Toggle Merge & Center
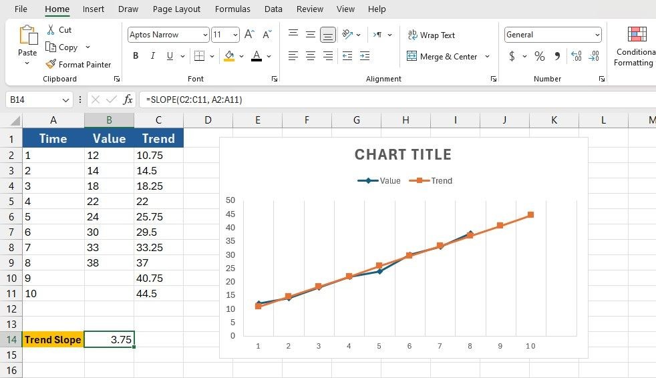 coord(442,57)
